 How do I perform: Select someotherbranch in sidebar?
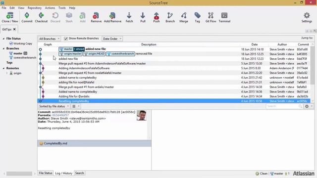click(23, 57)
